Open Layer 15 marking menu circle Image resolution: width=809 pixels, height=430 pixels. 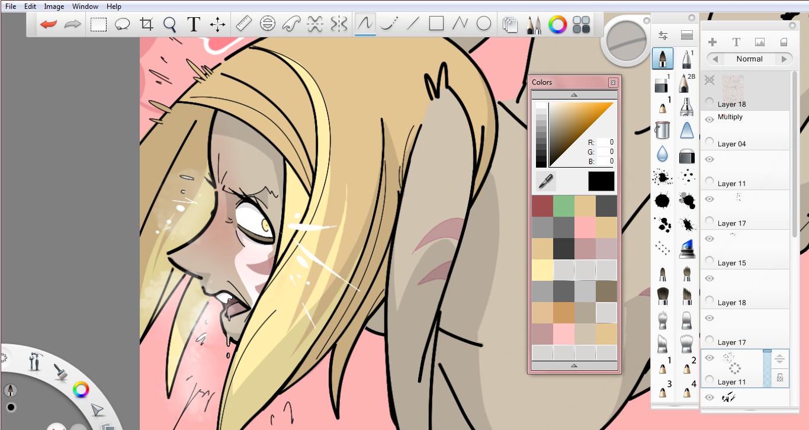pyautogui.click(x=710, y=260)
